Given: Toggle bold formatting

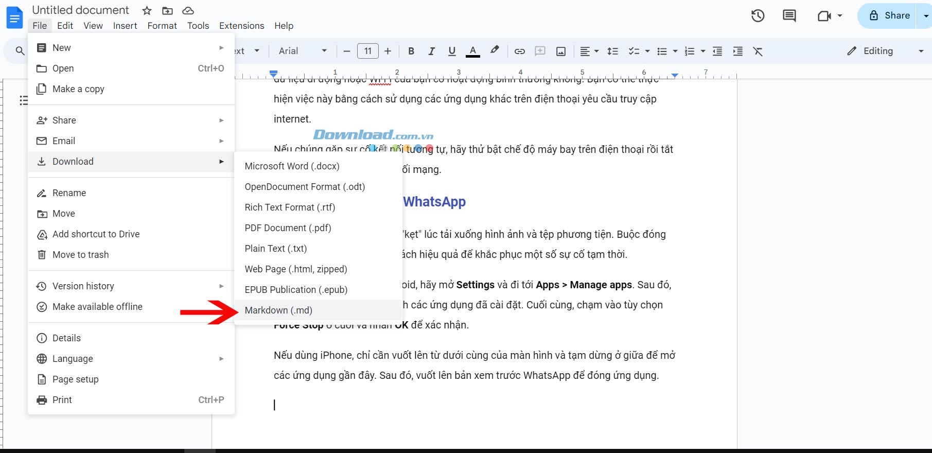Looking at the screenshot, I should 411,51.
